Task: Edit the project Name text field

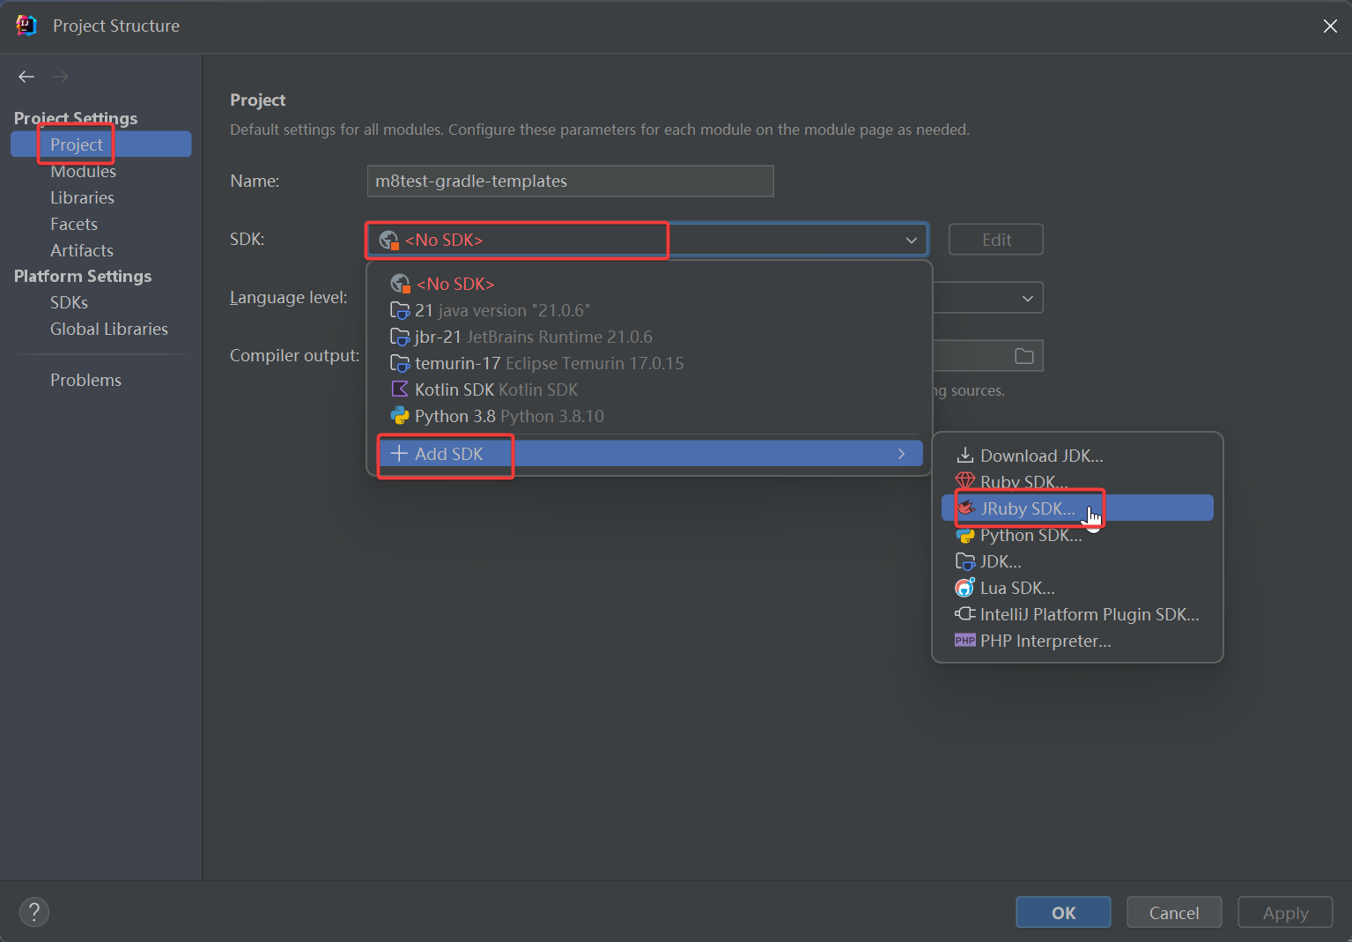Action: tap(569, 182)
